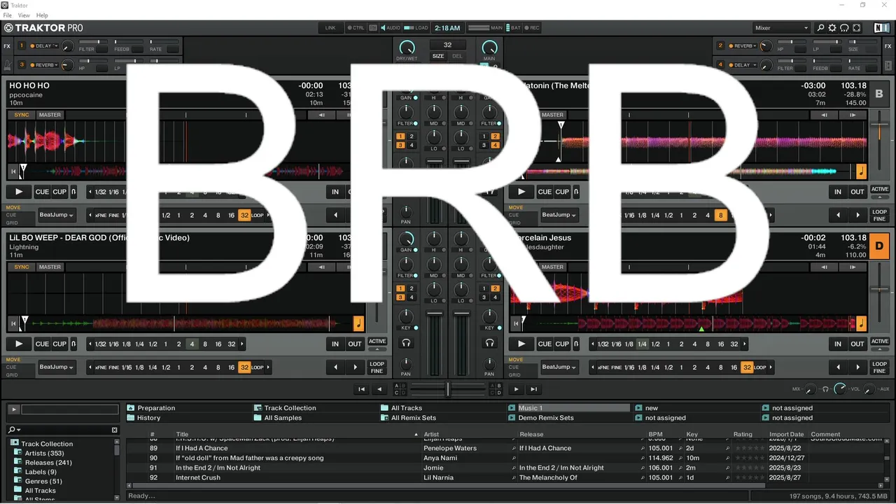Open FX unit 4 DELAY effect dropdown

(743, 65)
